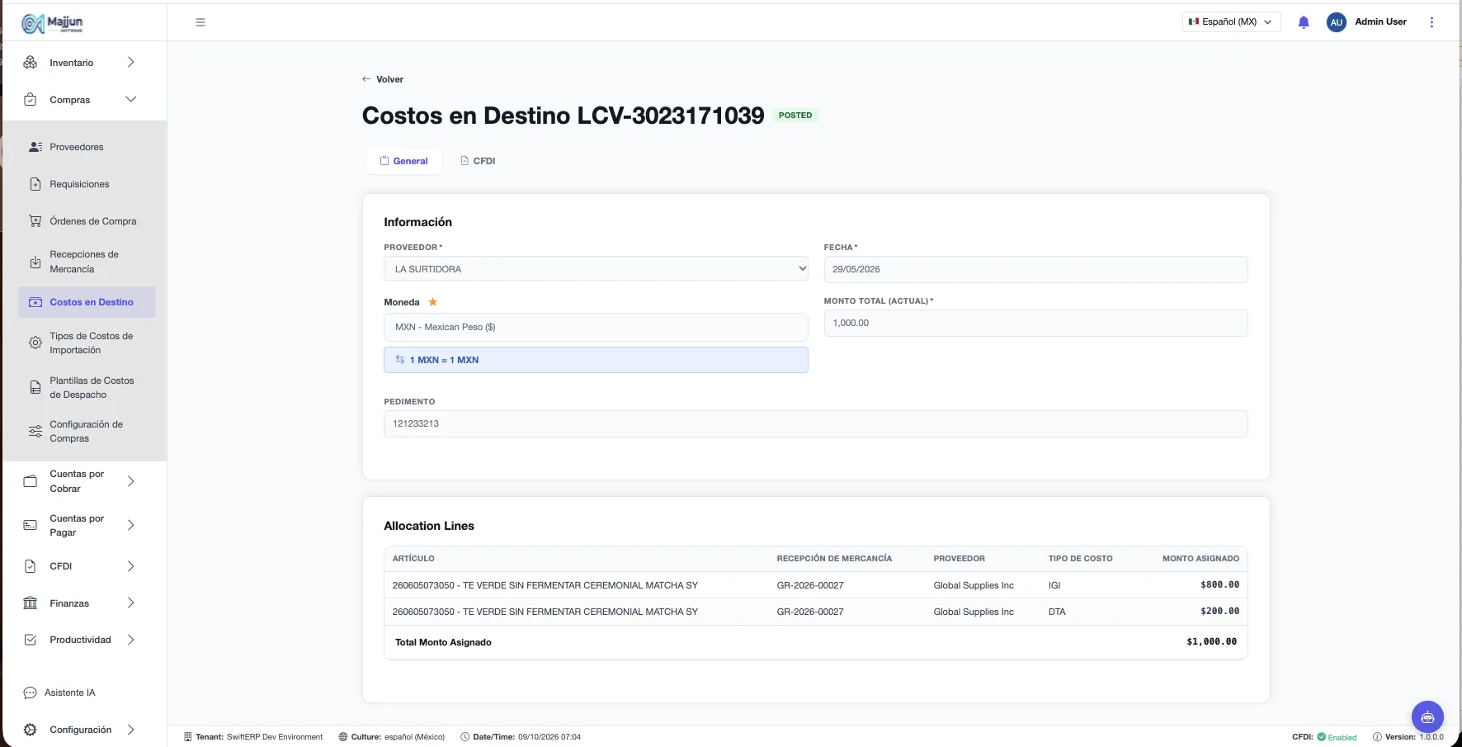The image size is (1462, 747).
Task: Expand the Inventario menu chevron
Action: (x=130, y=63)
